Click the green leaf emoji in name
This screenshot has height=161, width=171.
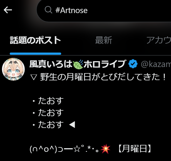tap(78, 64)
